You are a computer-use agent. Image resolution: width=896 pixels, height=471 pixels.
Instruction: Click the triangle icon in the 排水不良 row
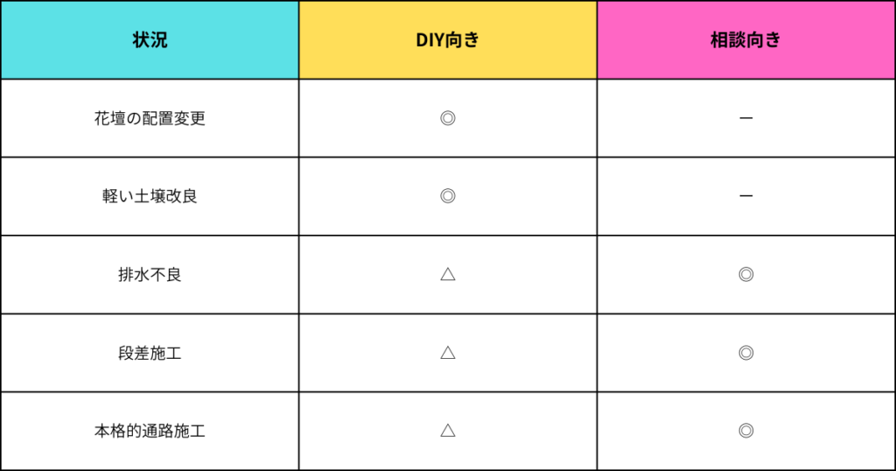click(x=447, y=274)
